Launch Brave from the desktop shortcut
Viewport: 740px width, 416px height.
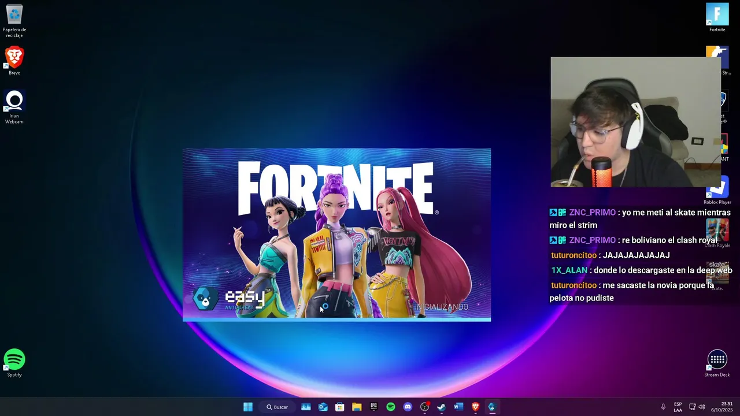(14, 61)
